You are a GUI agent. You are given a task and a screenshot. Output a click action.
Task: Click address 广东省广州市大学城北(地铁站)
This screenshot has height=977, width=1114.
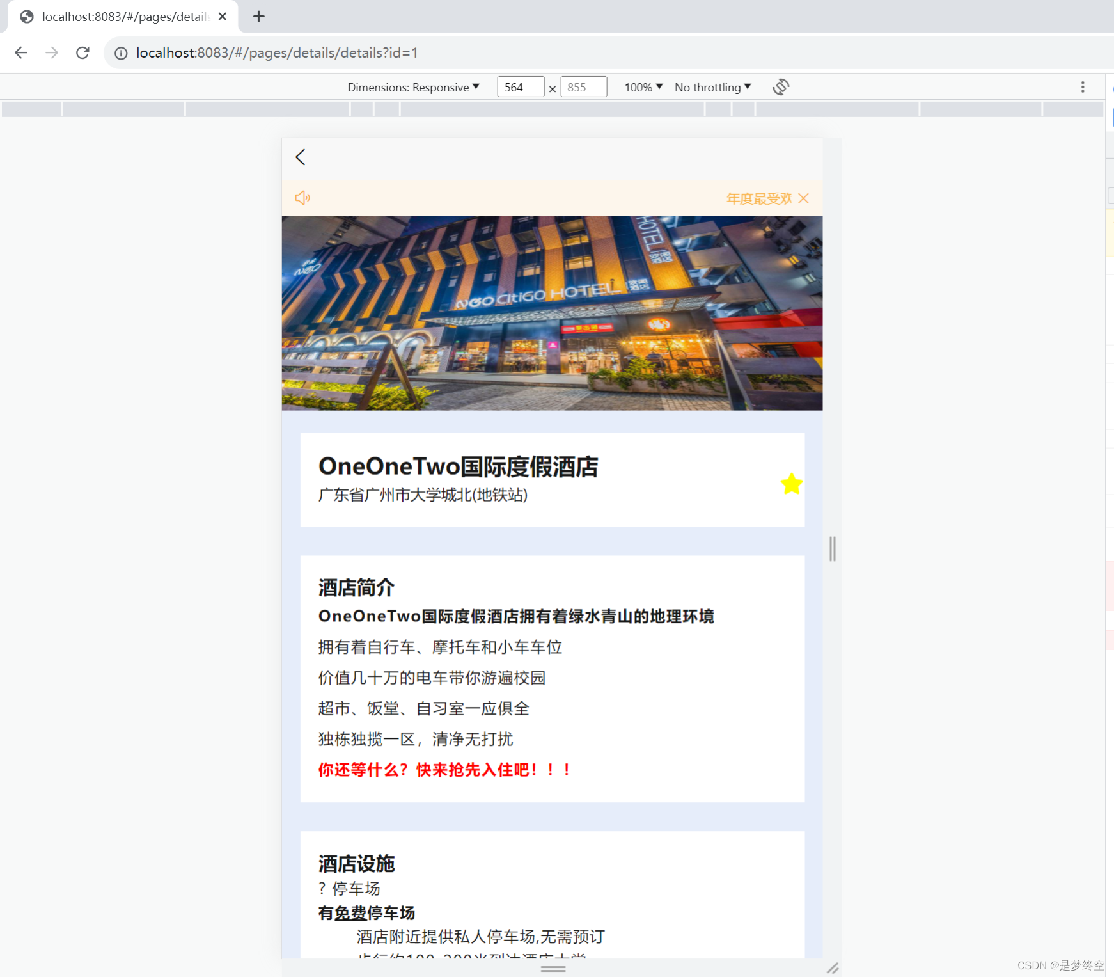click(x=423, y=495)
